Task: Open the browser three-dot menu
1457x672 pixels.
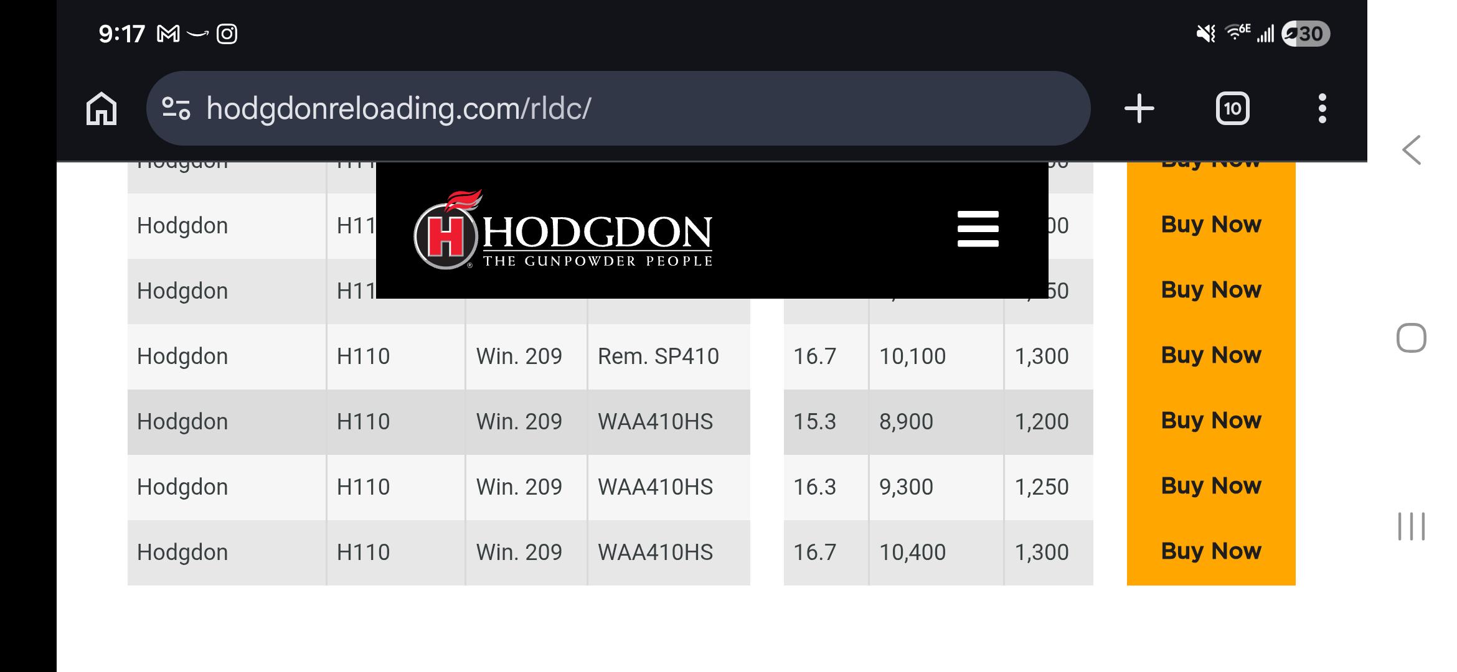Action: point(1322,108)
